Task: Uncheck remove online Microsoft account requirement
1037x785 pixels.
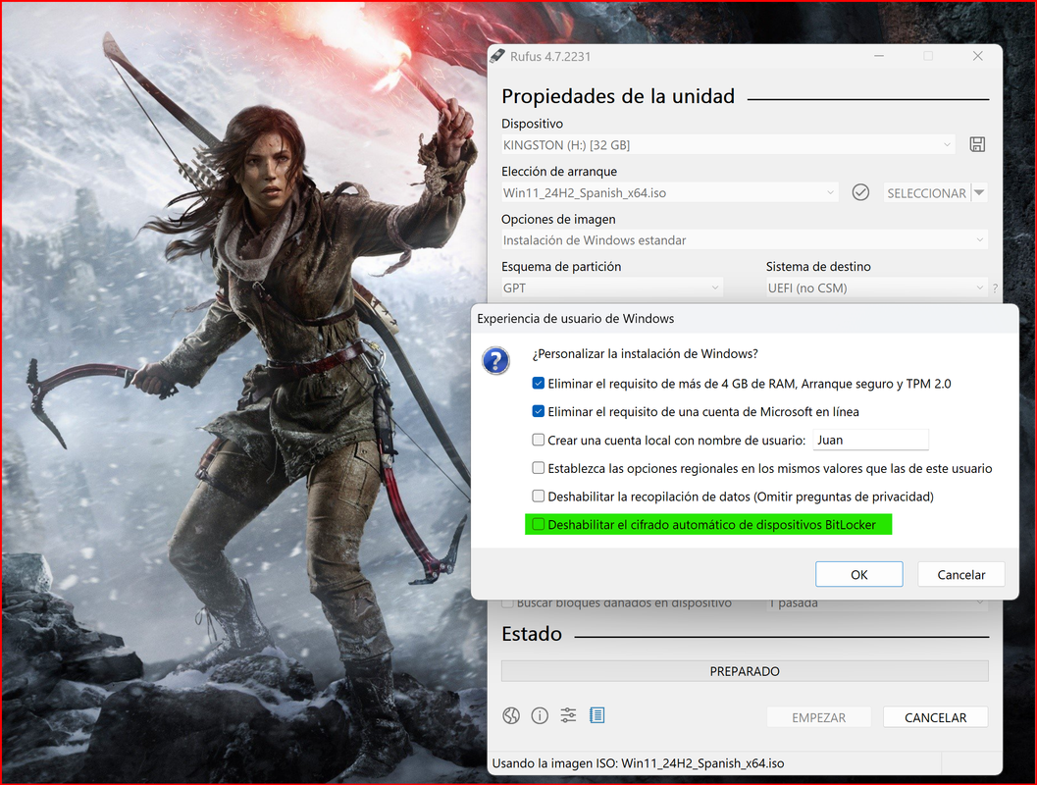Action: [539, 411]
